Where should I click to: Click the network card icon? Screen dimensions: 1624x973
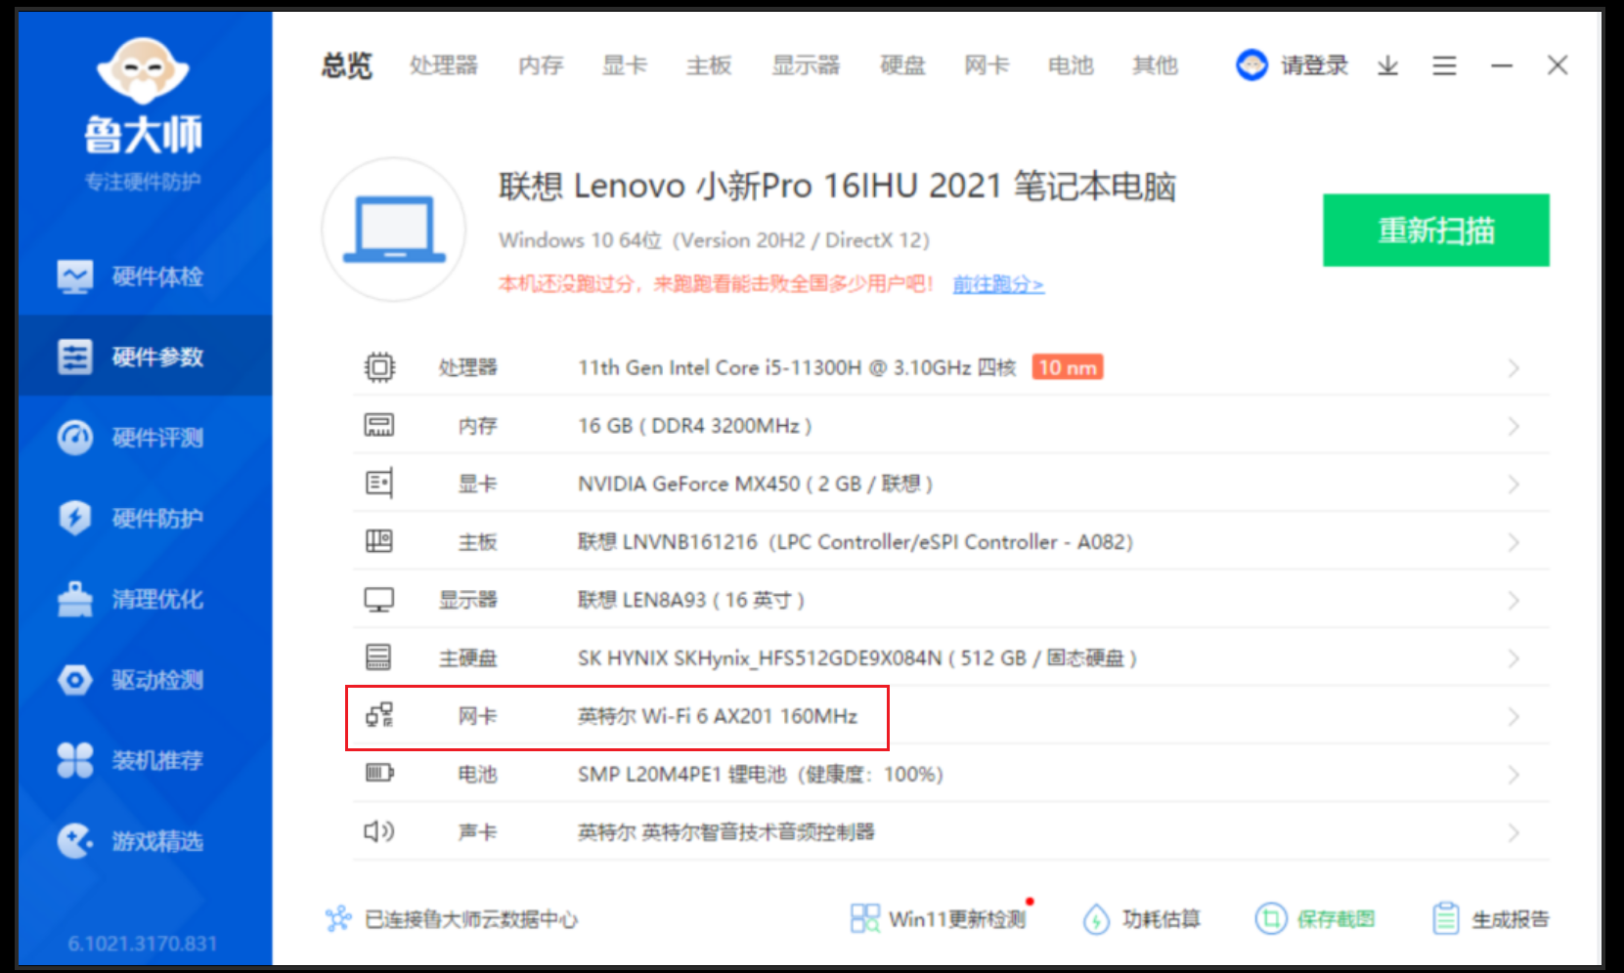pos(379,715)
